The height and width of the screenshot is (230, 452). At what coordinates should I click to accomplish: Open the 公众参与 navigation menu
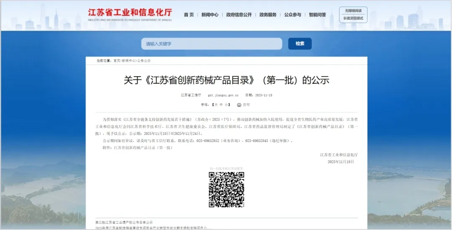293,15
